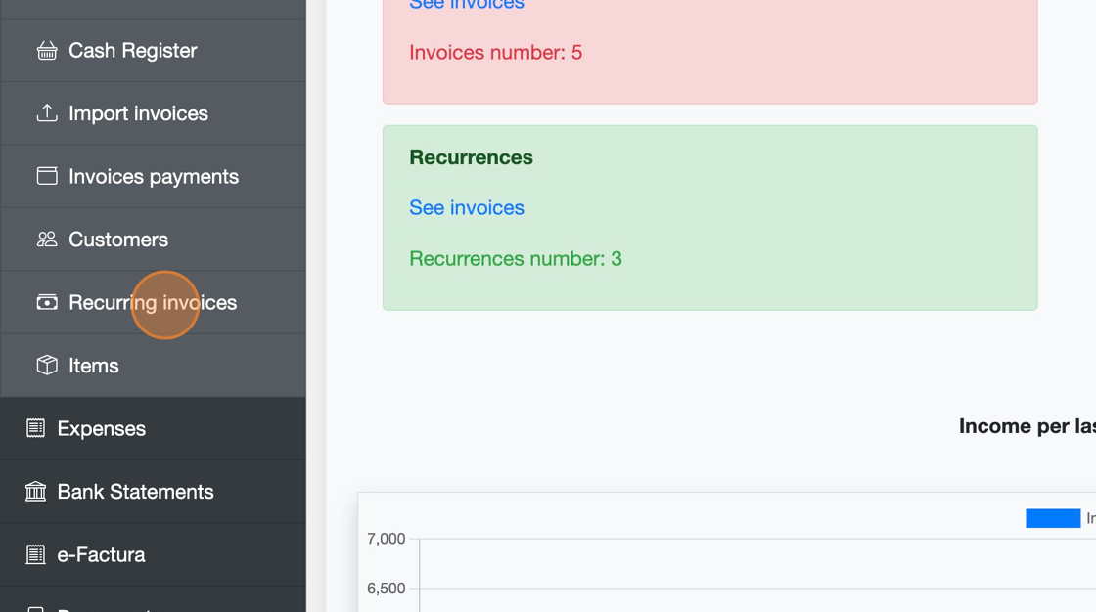Open the Customers menu item
The image size is (1096, 612).
[x=117, y=240]
